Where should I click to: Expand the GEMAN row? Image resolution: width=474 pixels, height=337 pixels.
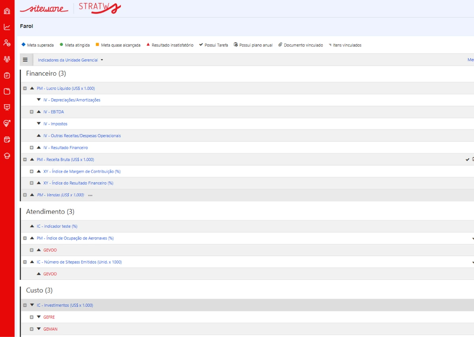pyautogui.click(x=32, y=329)
